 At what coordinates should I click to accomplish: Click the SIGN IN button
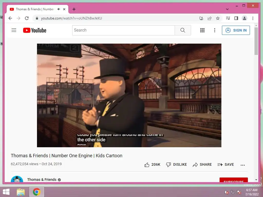236,30
